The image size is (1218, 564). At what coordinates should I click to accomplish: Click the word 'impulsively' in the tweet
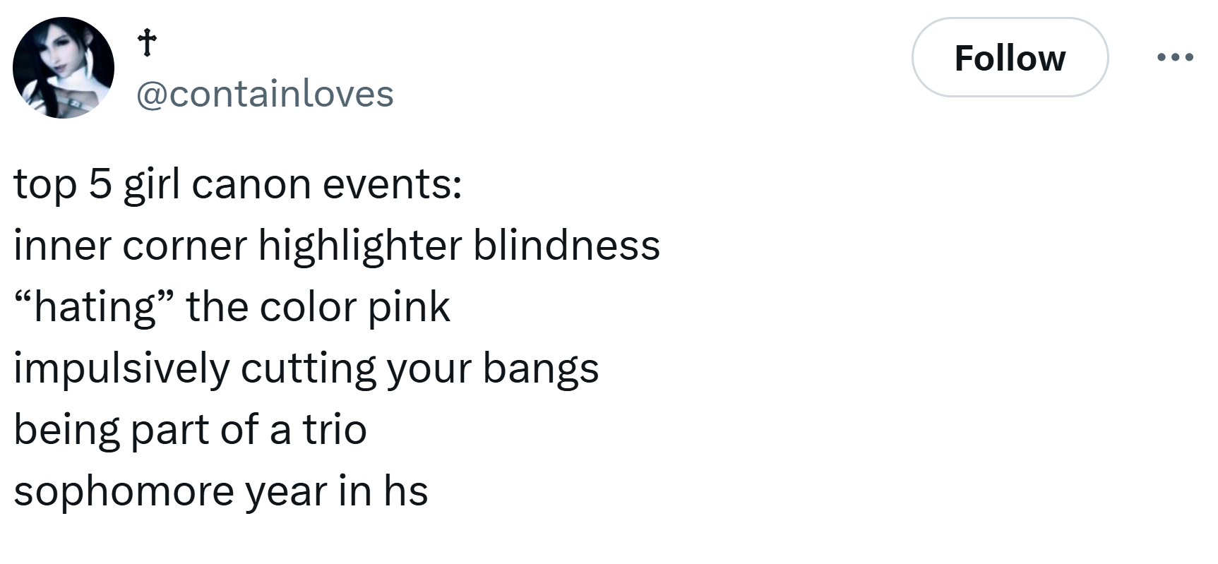[x=121, y=370]
